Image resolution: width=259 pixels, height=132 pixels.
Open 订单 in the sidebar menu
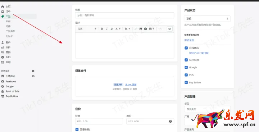tap(8, 12)
